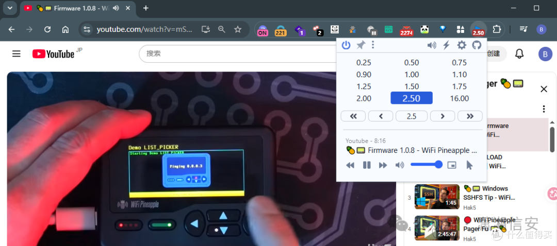Open a new browser tab
This screenshot has height=246, width=557.
pyautogui.click(x=145, y=8)
